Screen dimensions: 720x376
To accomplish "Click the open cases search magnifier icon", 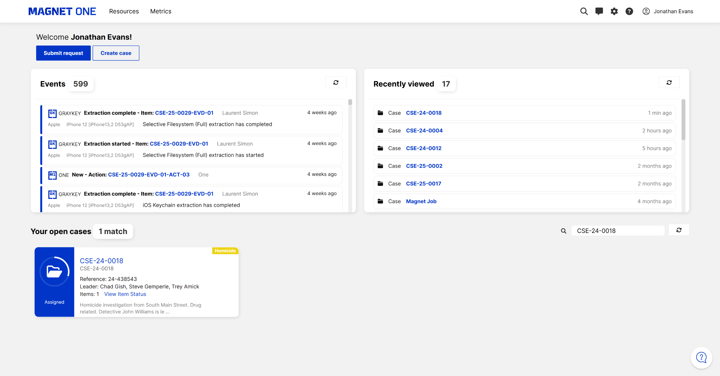I will coord(564,231).
